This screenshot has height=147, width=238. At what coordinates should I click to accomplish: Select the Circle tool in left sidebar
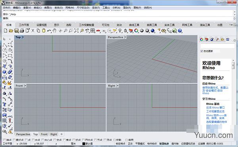point(4,50)
